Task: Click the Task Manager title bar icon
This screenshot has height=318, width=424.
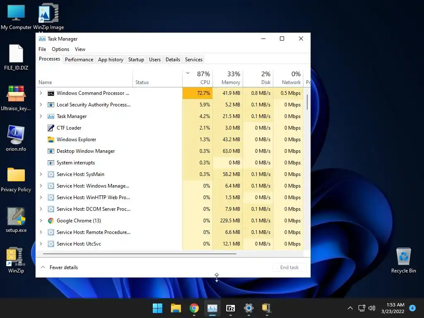Action: [x=42, y=39]
